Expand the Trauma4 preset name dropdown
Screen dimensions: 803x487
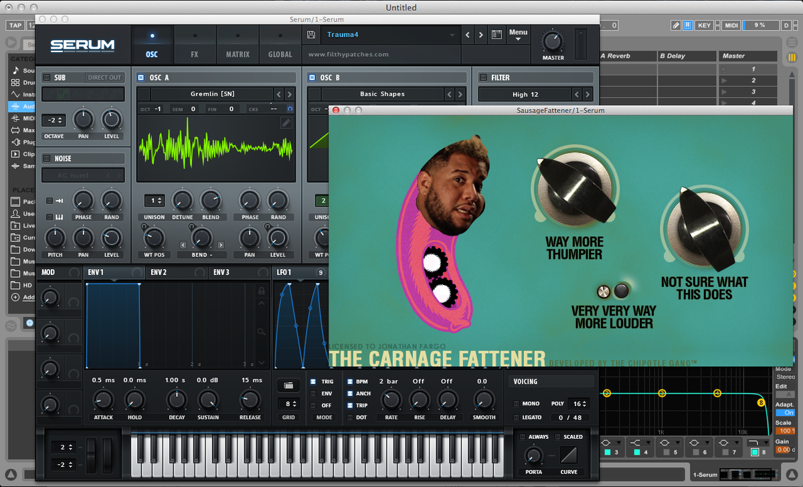[x=452, y=35]
